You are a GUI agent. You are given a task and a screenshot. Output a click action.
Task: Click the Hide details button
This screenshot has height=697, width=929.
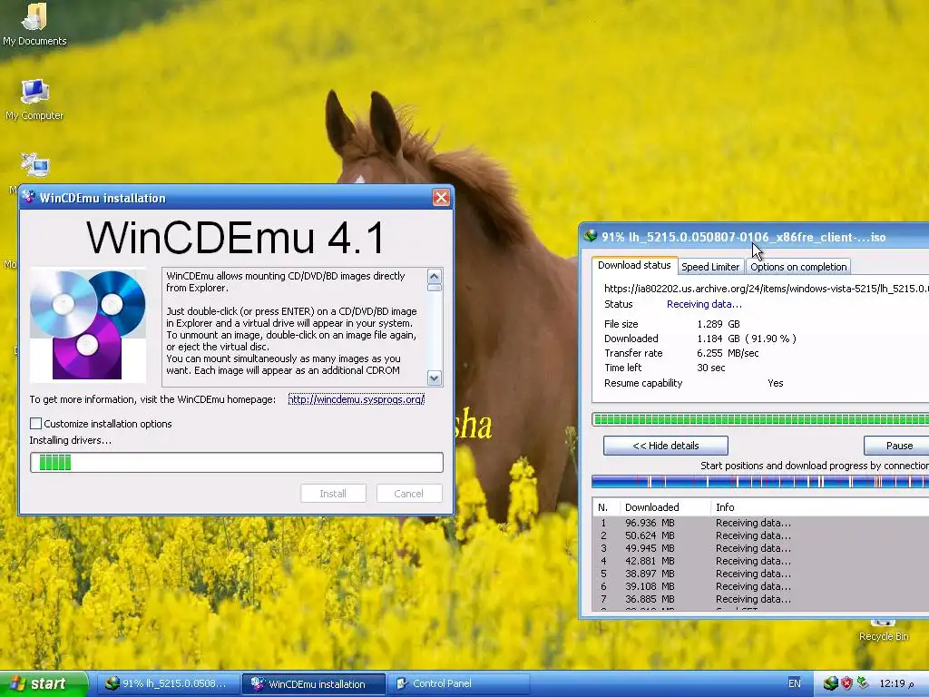pyautogui.click(x=666, y=445)
